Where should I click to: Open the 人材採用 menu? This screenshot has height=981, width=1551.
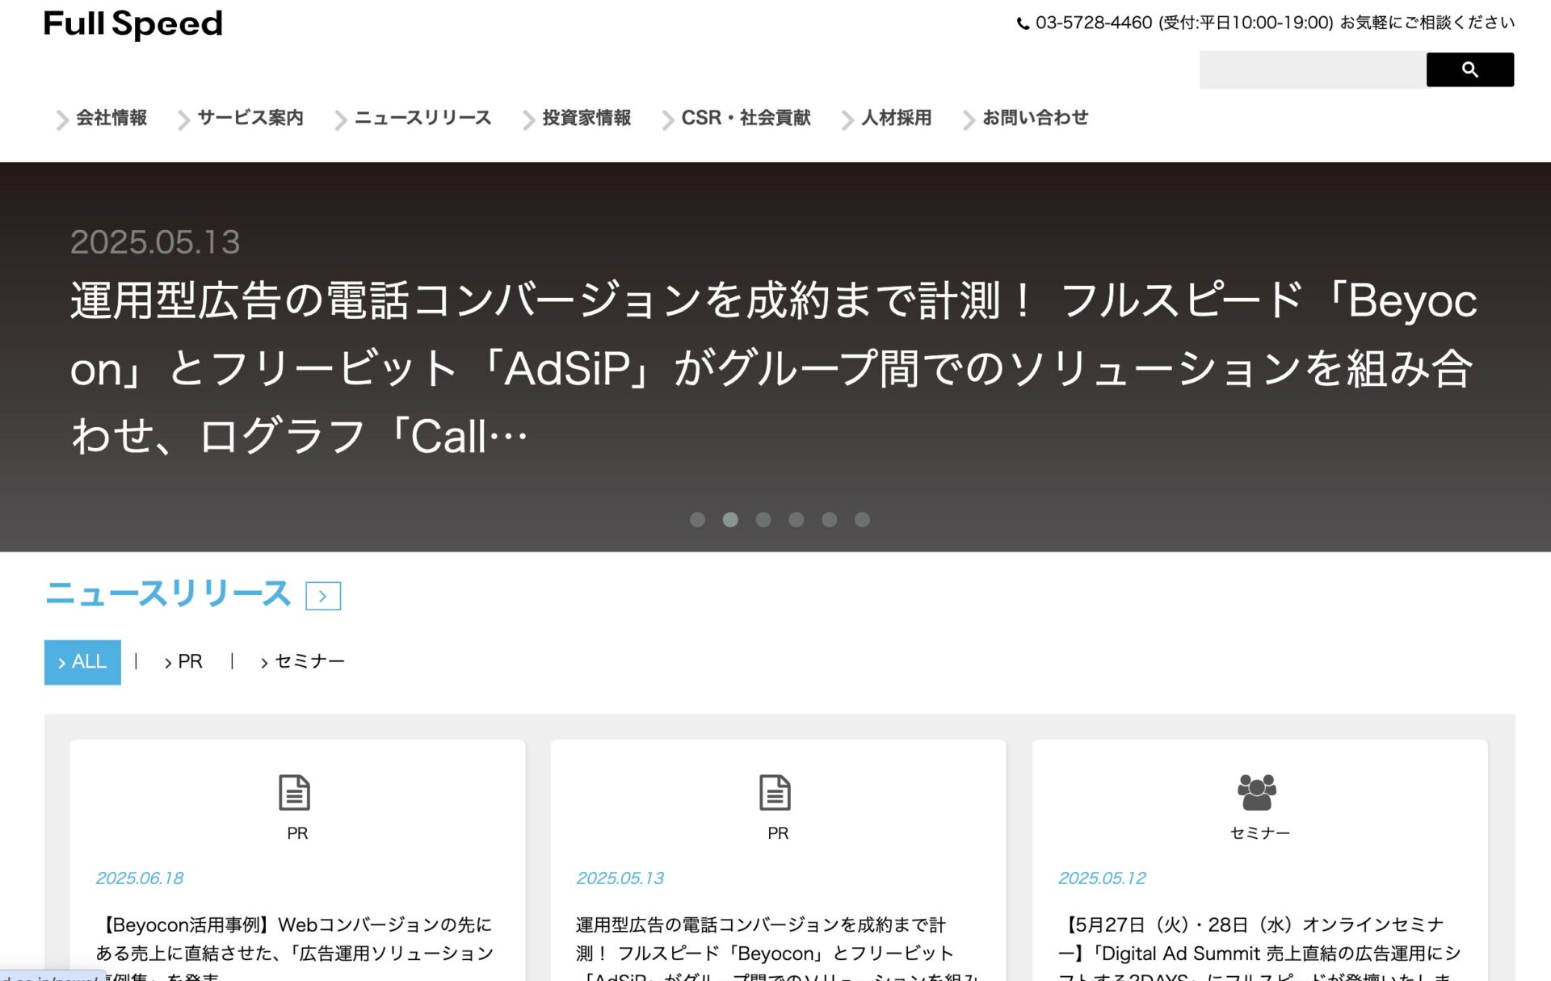(896, 118)
